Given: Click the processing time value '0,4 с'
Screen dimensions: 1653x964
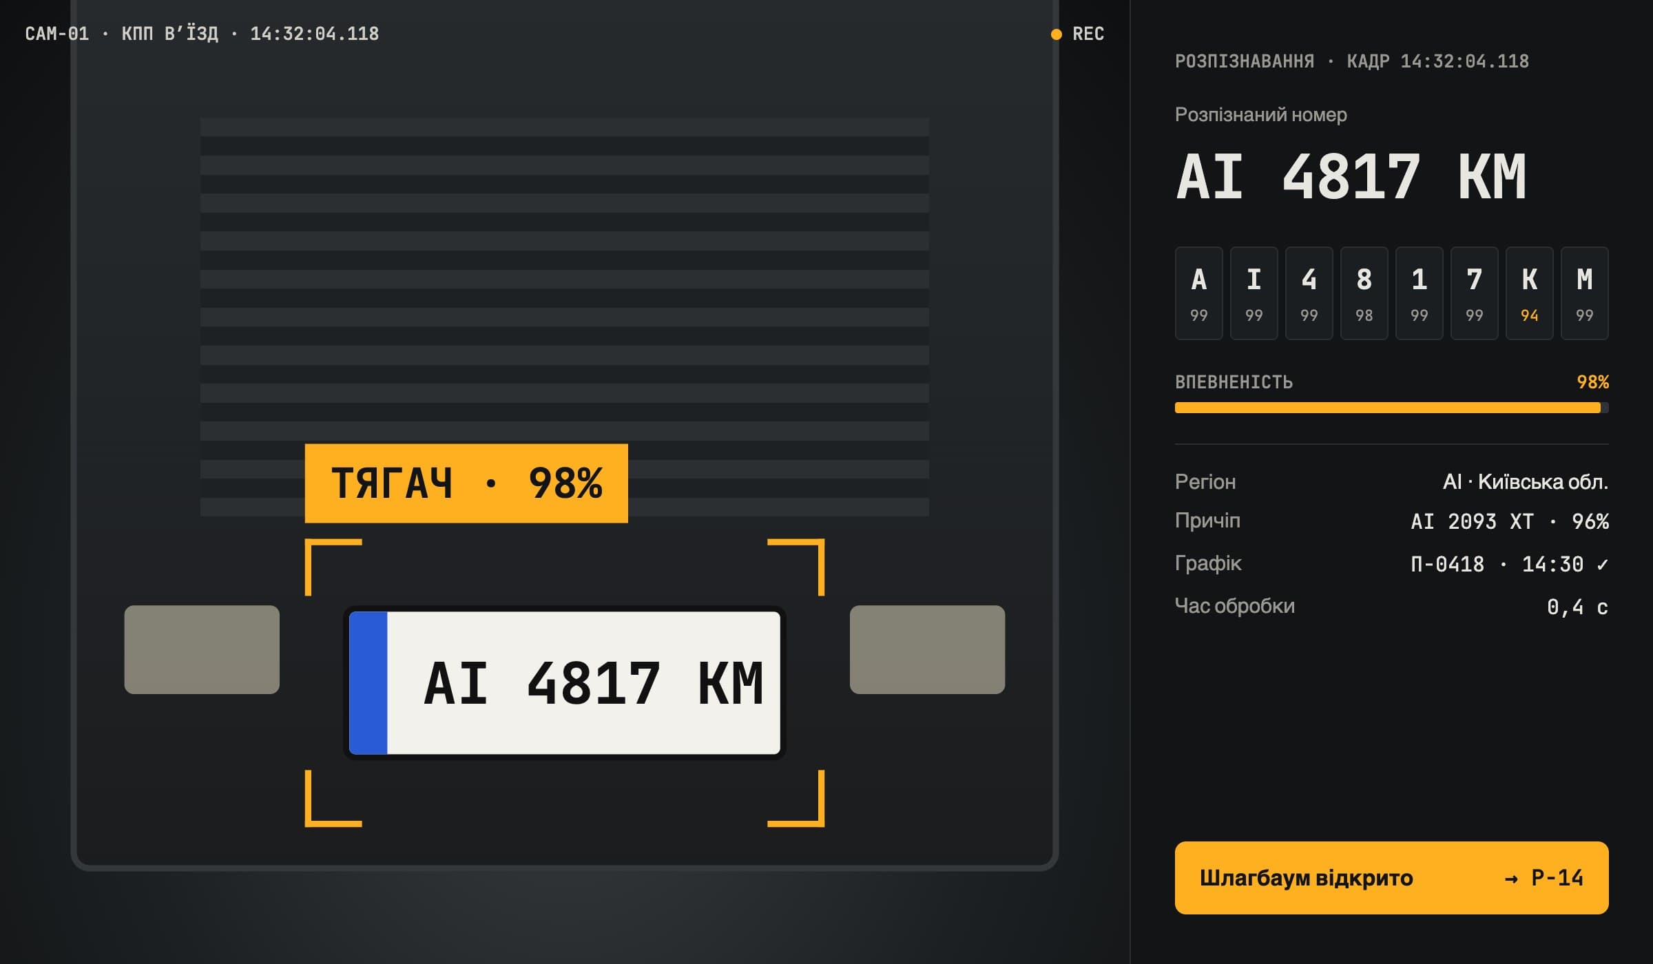Looking at the screenshot, I should (1577, 607).
